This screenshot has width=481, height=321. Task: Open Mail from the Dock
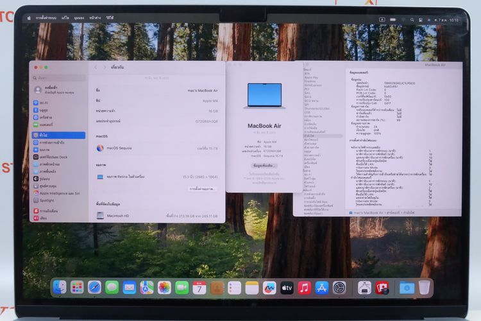pyautogui.click(x=130, y=288)
